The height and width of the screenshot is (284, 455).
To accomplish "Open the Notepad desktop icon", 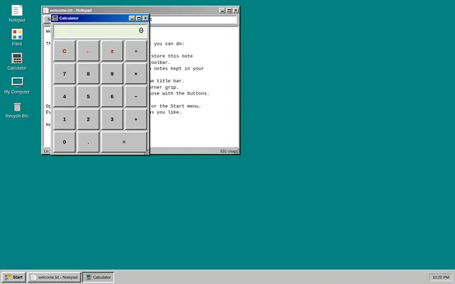I will click(17, 13).
